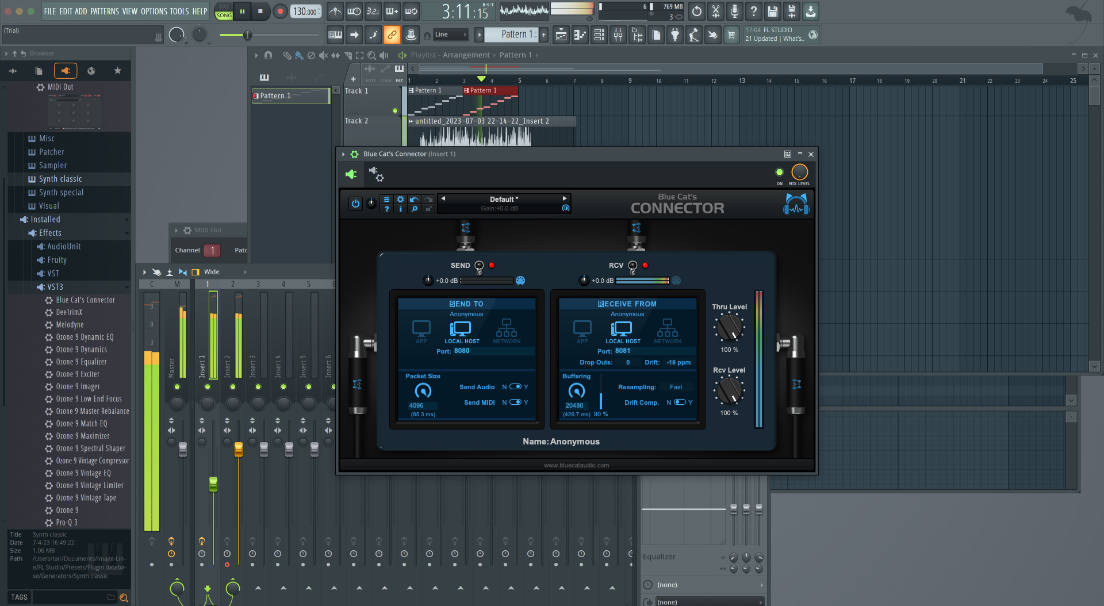Viewport: 1104px width, 606px height.
Task: Open the TOOLS menu
Action: tap(179, 11)
